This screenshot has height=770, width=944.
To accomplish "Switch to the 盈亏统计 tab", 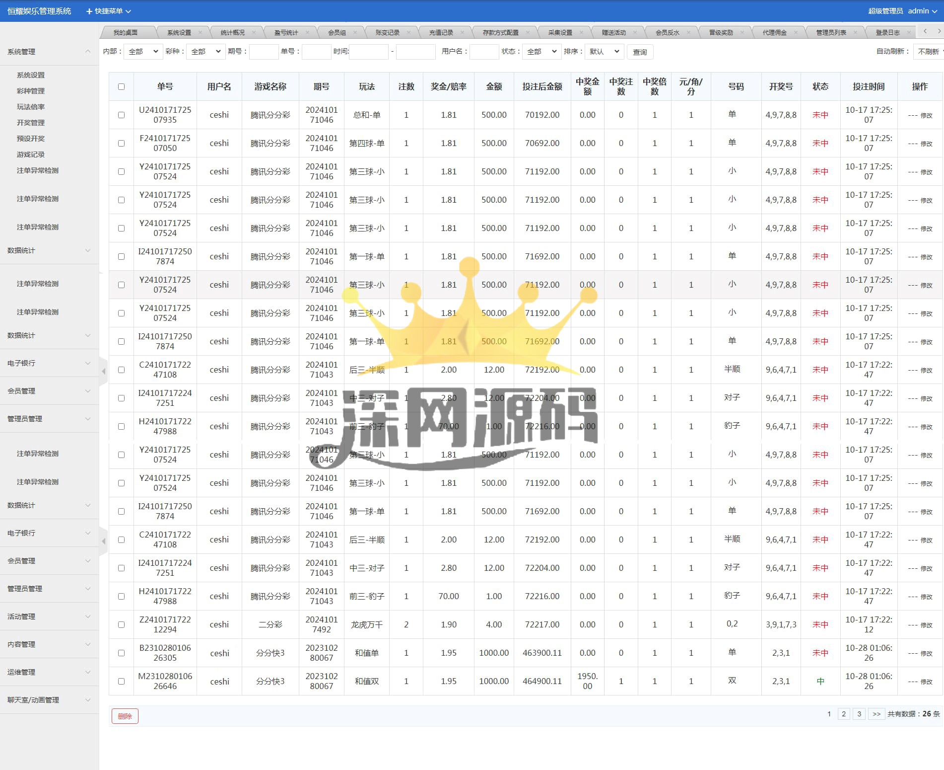I will click(286, 32).
